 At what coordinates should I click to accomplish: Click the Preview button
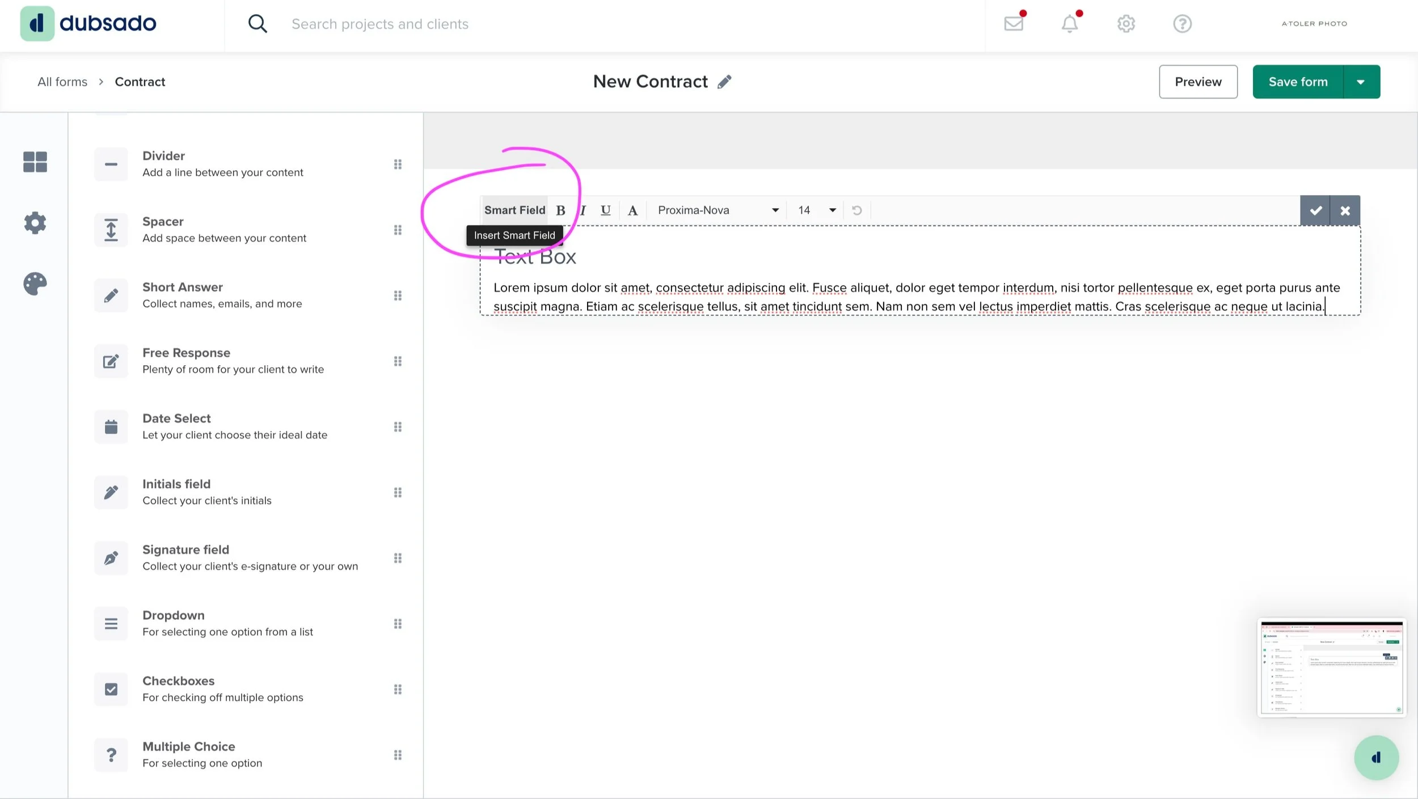click(x=1197, y=82)
